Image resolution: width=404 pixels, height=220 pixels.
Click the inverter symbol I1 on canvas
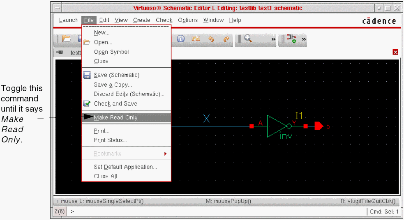(277, 126)
